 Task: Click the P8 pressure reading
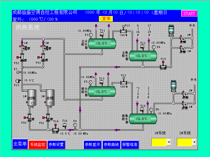[x=81, y=134]
